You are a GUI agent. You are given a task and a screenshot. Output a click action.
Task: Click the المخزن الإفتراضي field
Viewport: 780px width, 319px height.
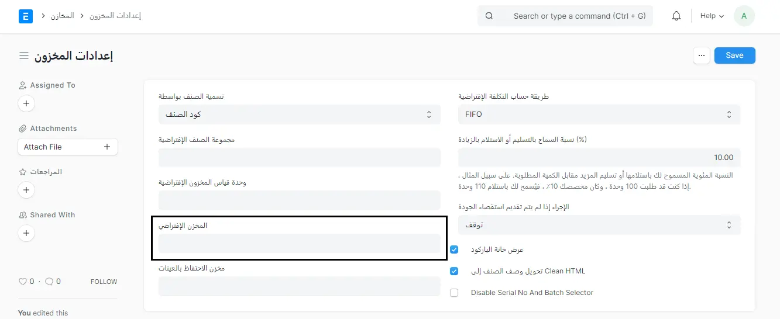(x=299, y=243)
